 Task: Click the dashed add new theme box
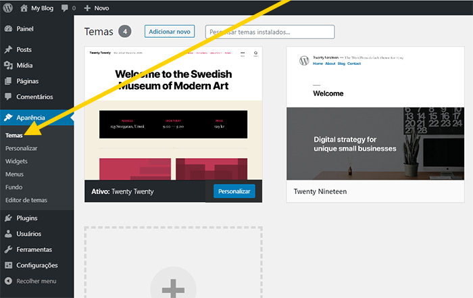[173, 262]
